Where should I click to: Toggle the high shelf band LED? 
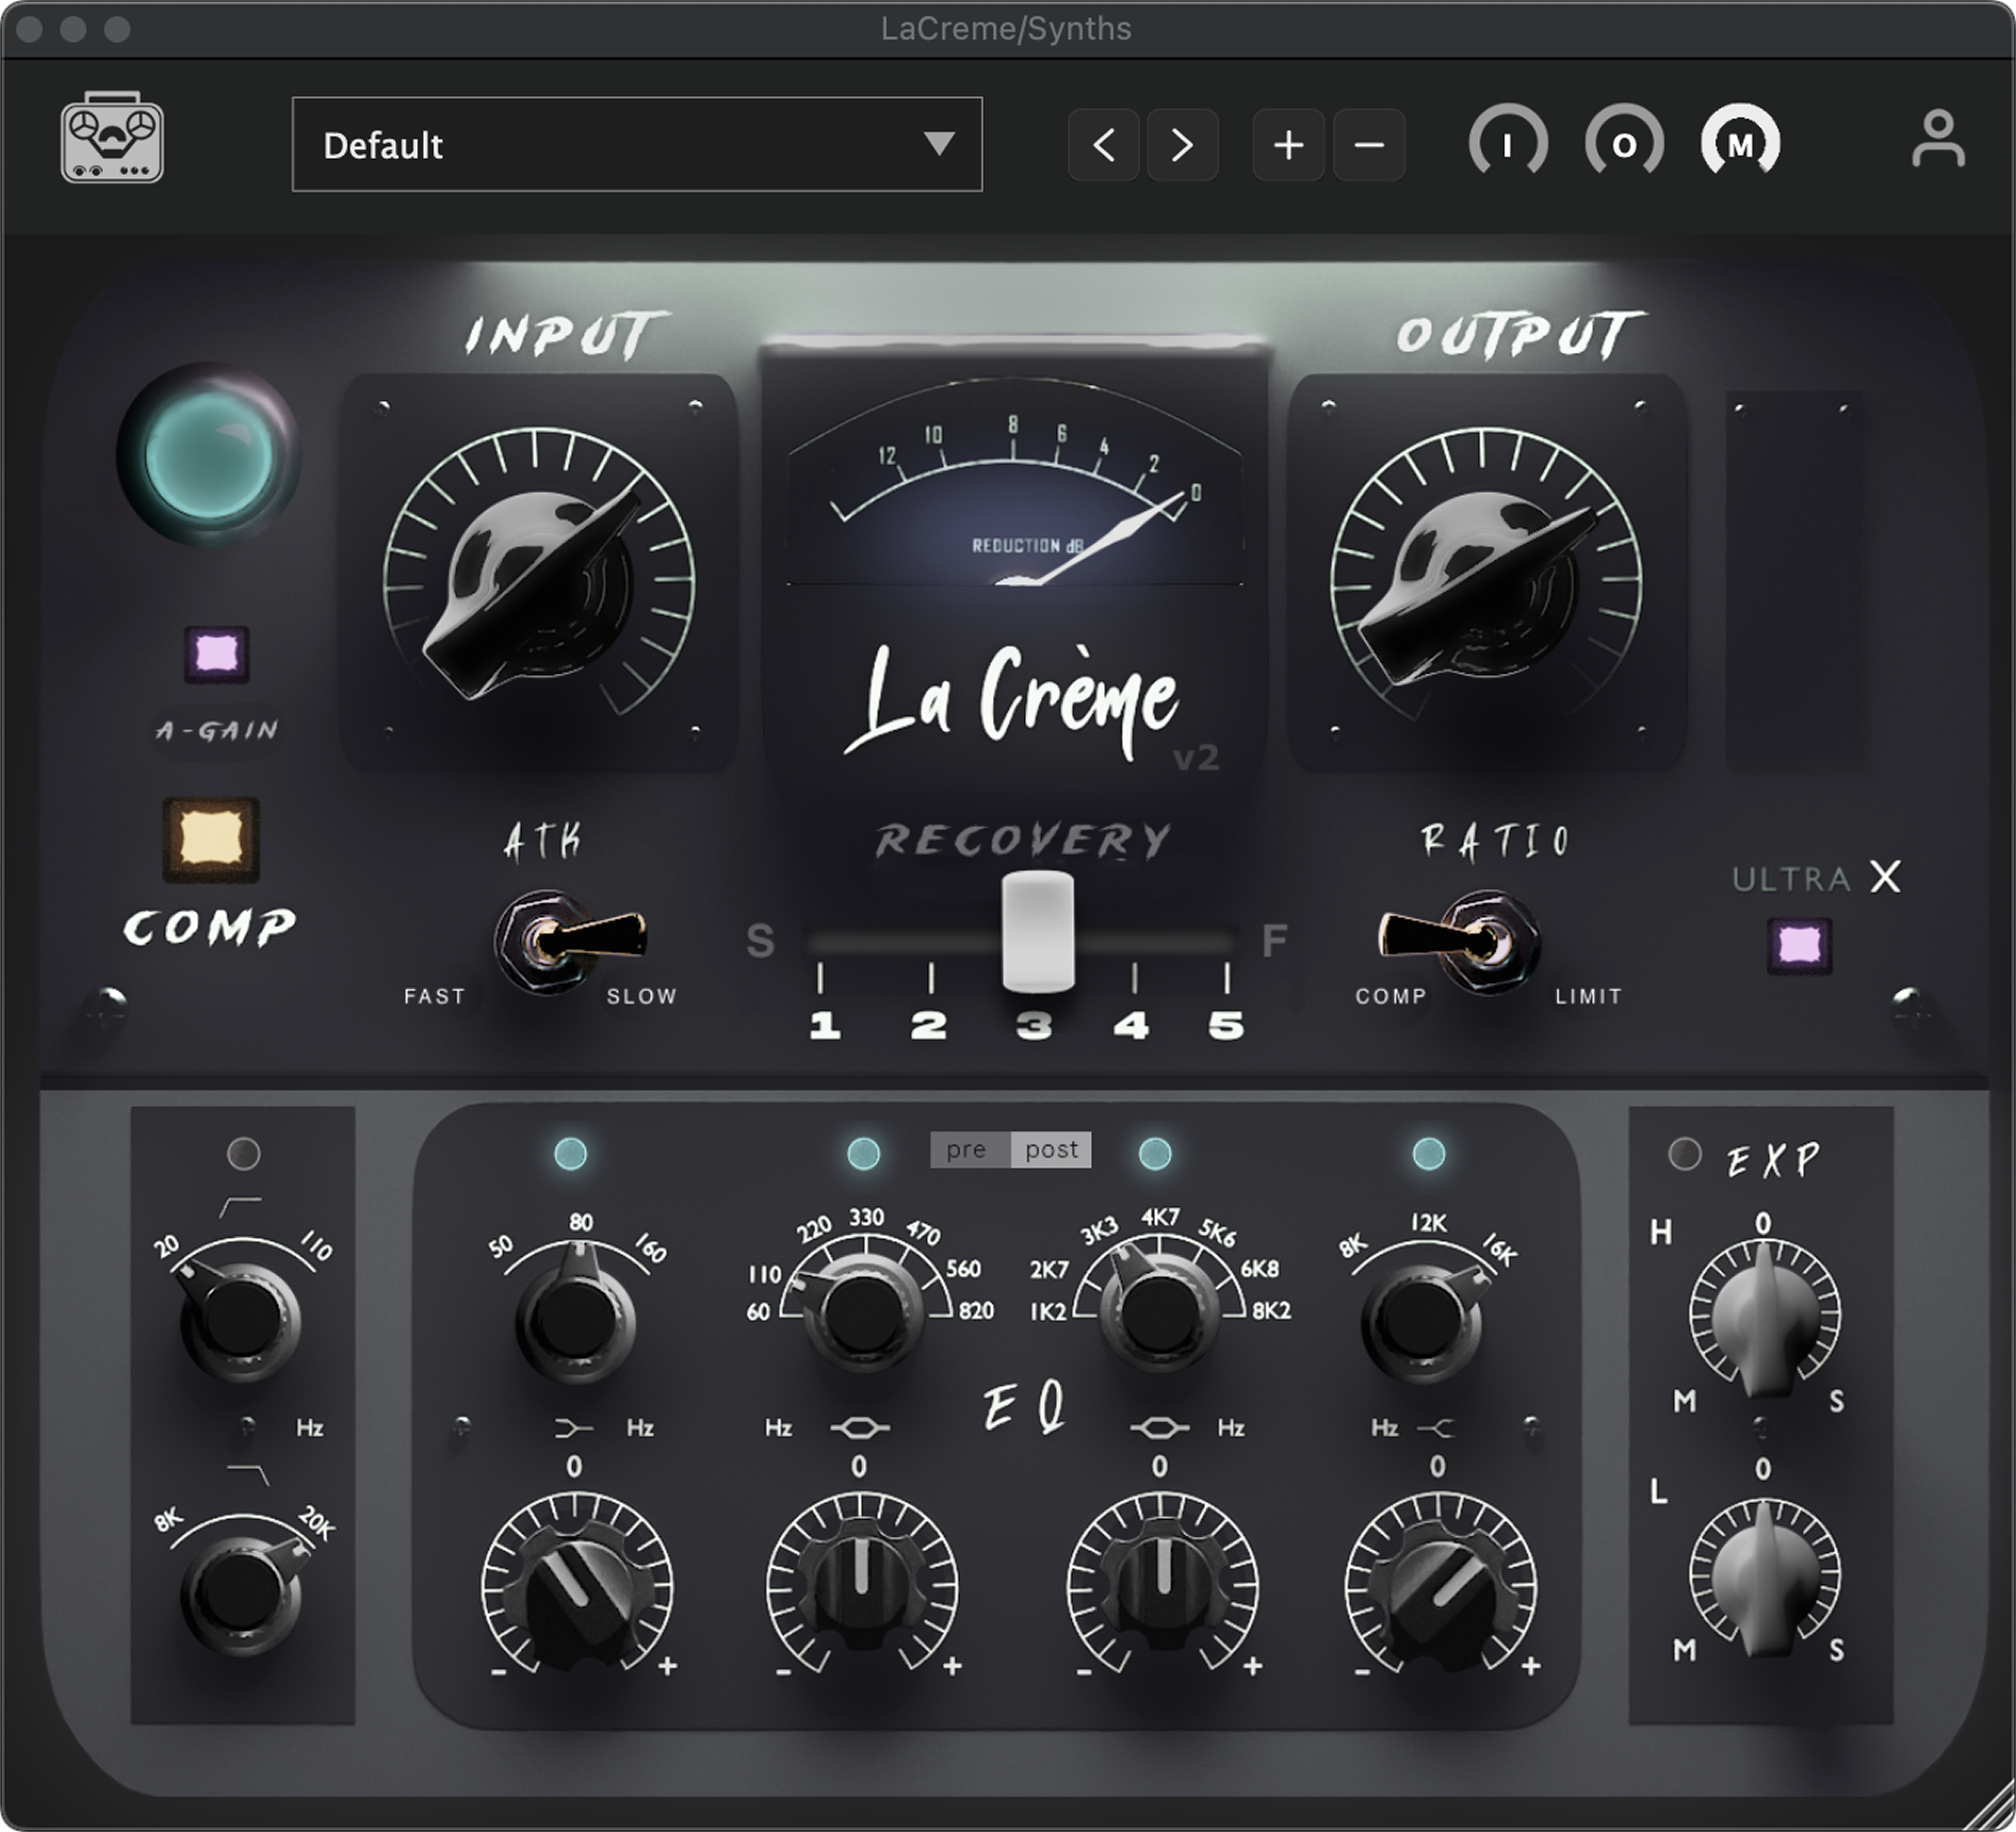tap(1428, 1153)
